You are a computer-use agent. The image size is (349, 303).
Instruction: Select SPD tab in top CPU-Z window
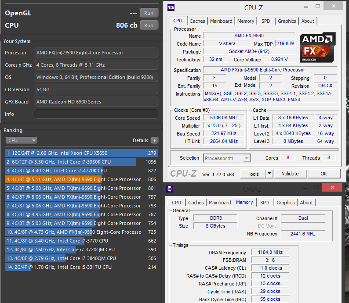coord(266,21)
